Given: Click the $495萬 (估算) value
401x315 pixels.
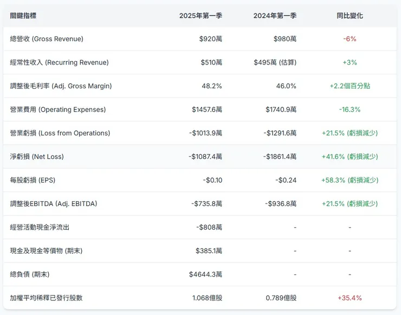Looking at the screenshot, I should 275,62.
